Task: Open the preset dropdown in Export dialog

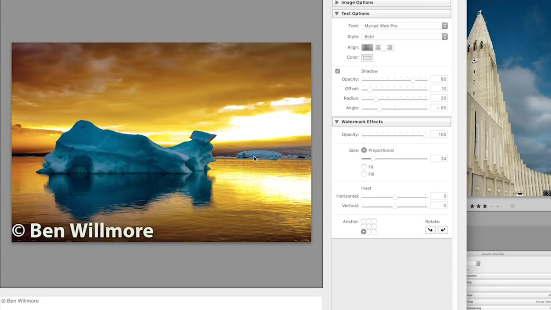Action: pos(478,264)
